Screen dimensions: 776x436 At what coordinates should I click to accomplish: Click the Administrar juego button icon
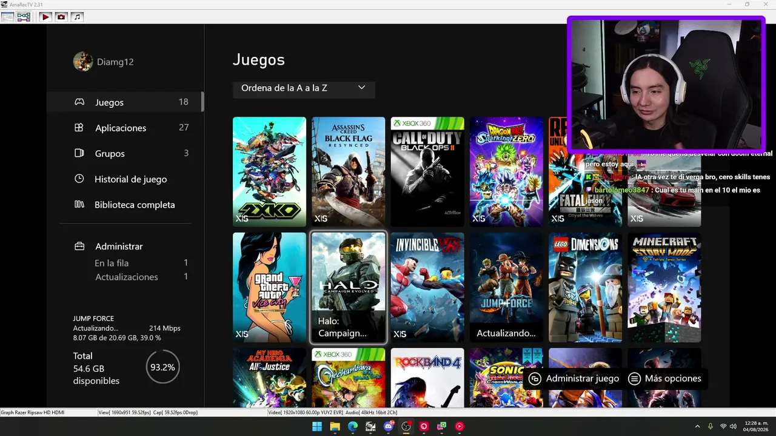(x=535, y=378)
